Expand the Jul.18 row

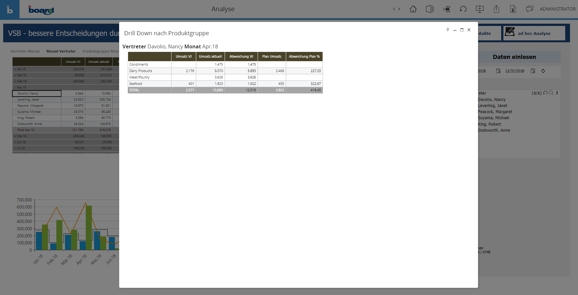15,148
